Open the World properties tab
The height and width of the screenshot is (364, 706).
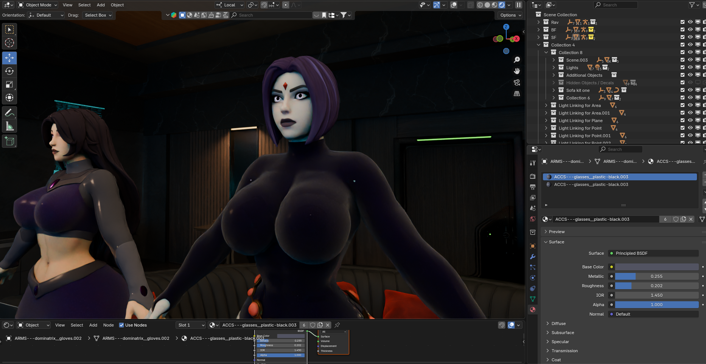coord(533,219)
